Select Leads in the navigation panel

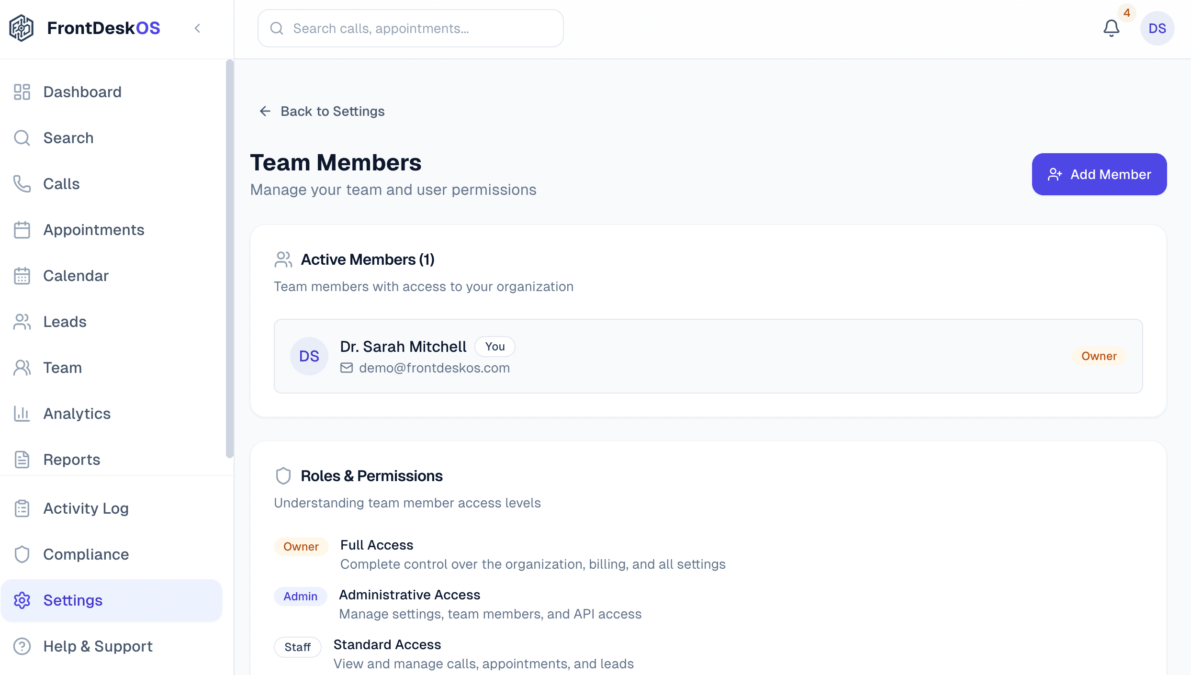[x=65, y=322]
